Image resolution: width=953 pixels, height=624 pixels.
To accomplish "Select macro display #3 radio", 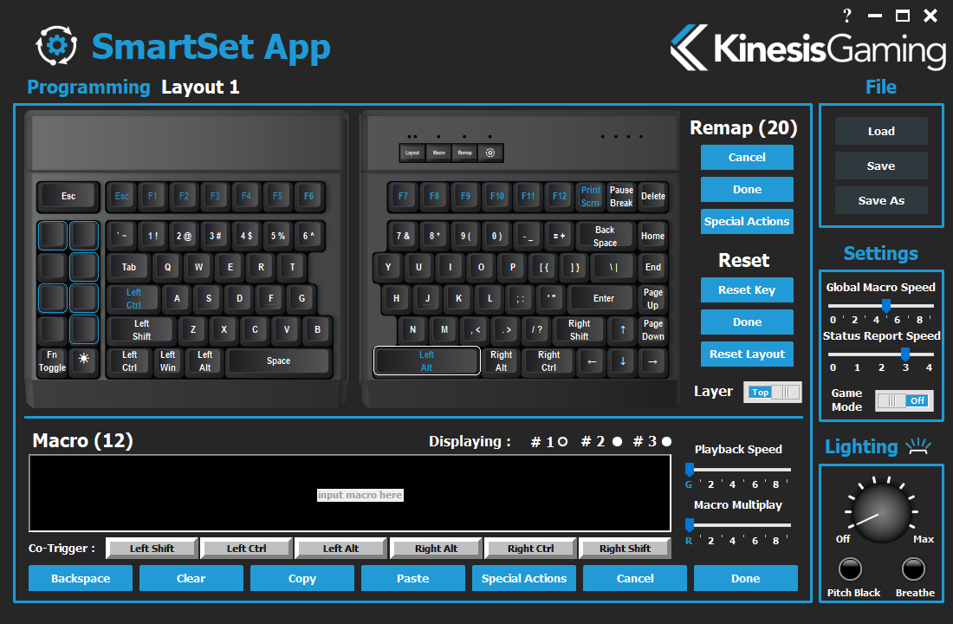I will pyautogui.click(x=667, y=441).
